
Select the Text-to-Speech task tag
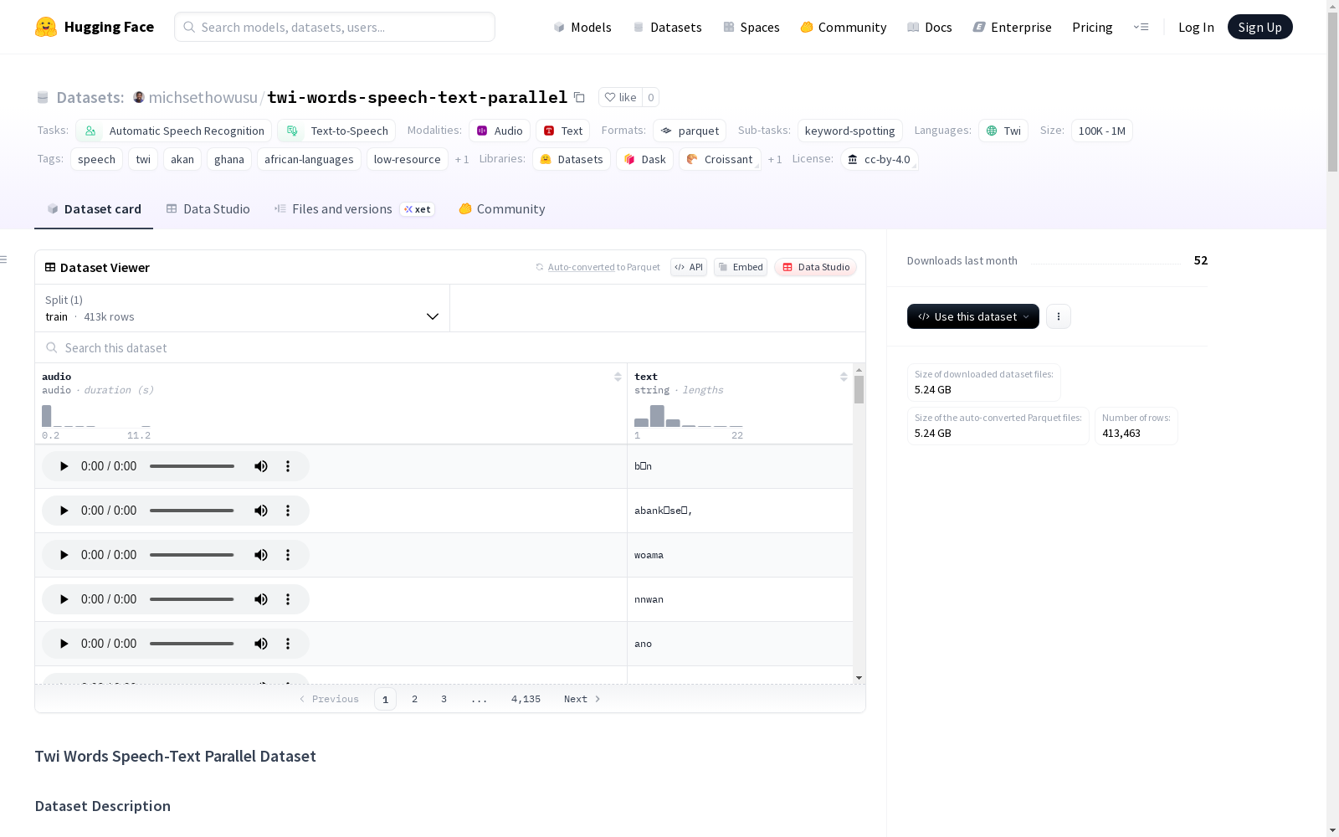click(x=336, y=131)
